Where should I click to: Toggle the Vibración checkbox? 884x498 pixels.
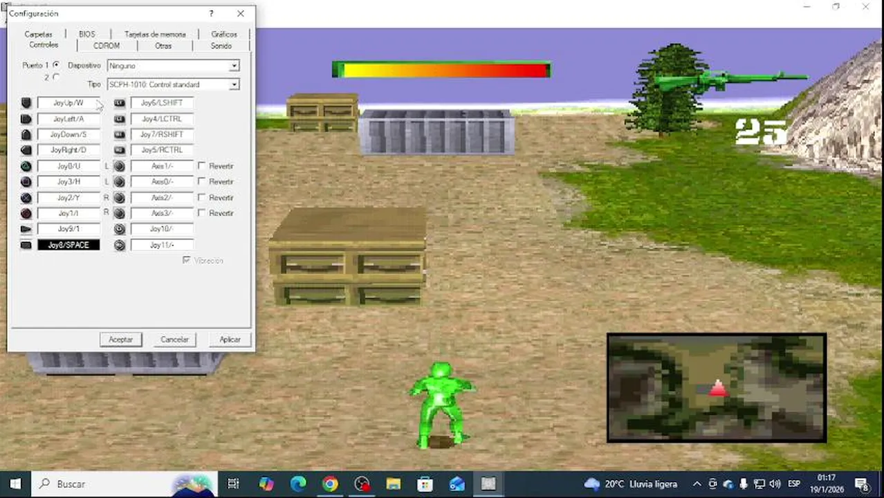pyautogui.click(x=186, y=261)
